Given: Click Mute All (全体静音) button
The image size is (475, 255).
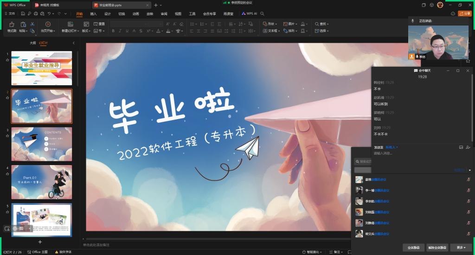Looking at the screenshot, I should click(x=413, y=248).
